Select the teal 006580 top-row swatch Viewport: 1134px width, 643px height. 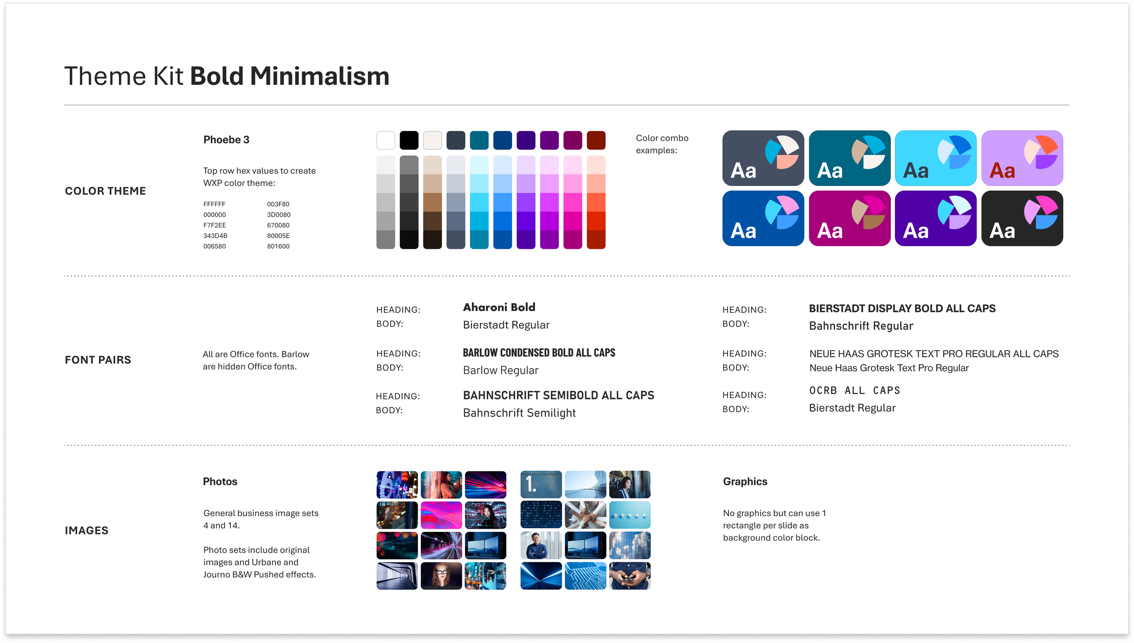[479, 140]
